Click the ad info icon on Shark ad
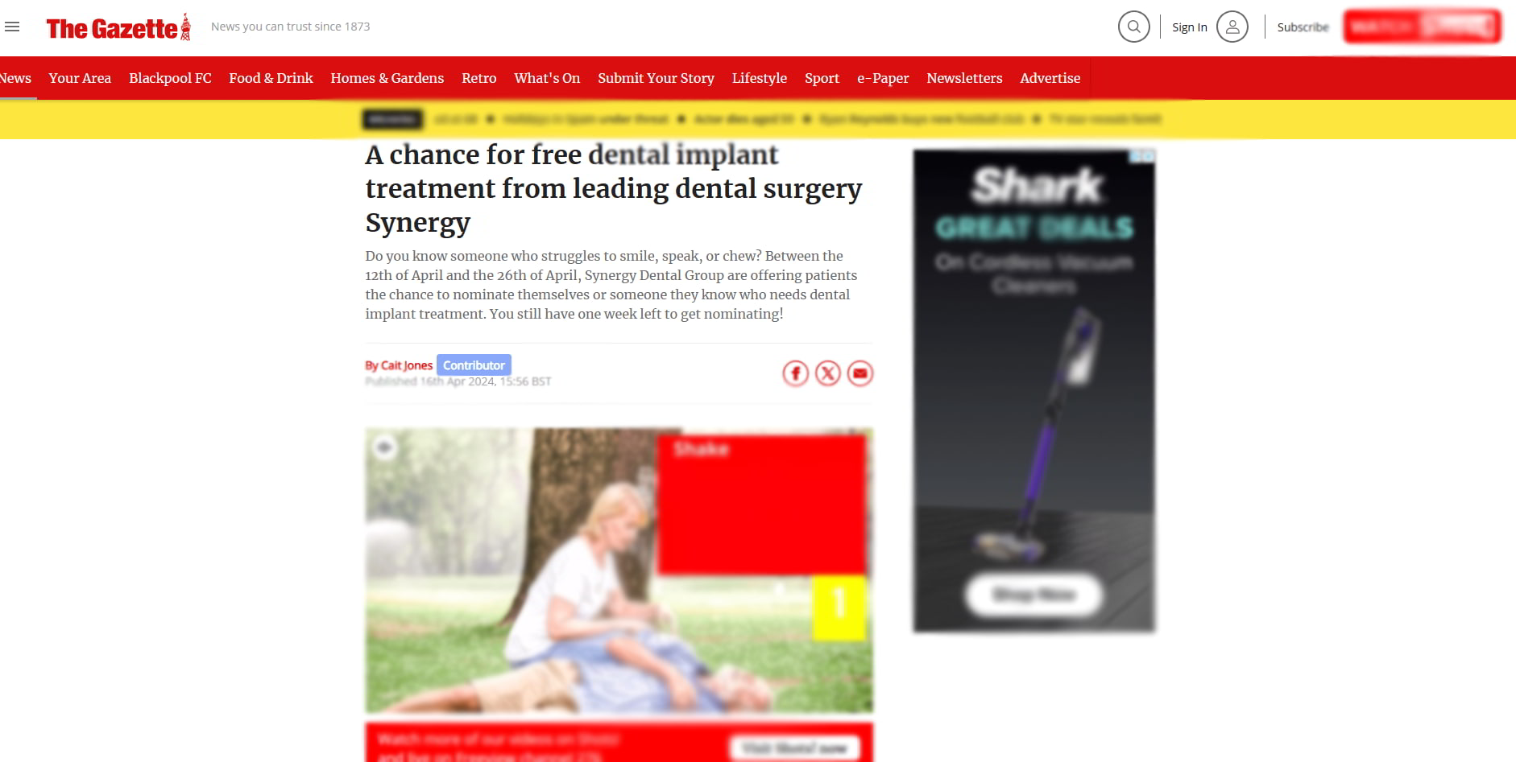 pyautogui.click(x=1142, y=156)
